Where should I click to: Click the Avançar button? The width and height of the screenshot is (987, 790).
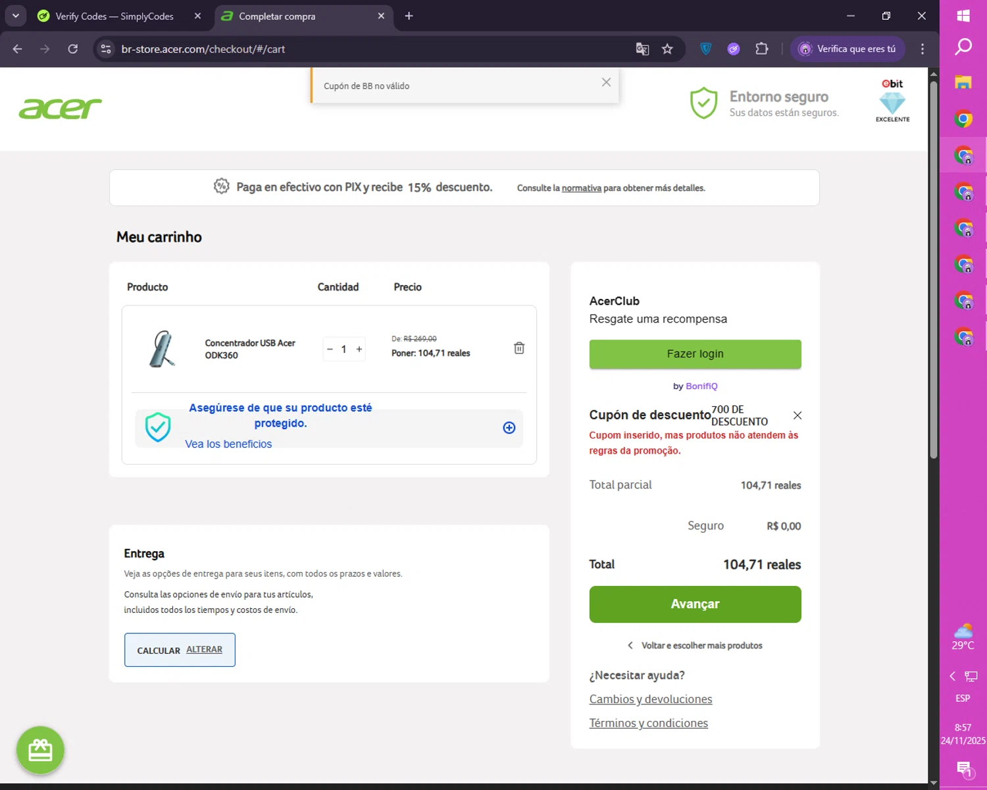pos(695,604)
